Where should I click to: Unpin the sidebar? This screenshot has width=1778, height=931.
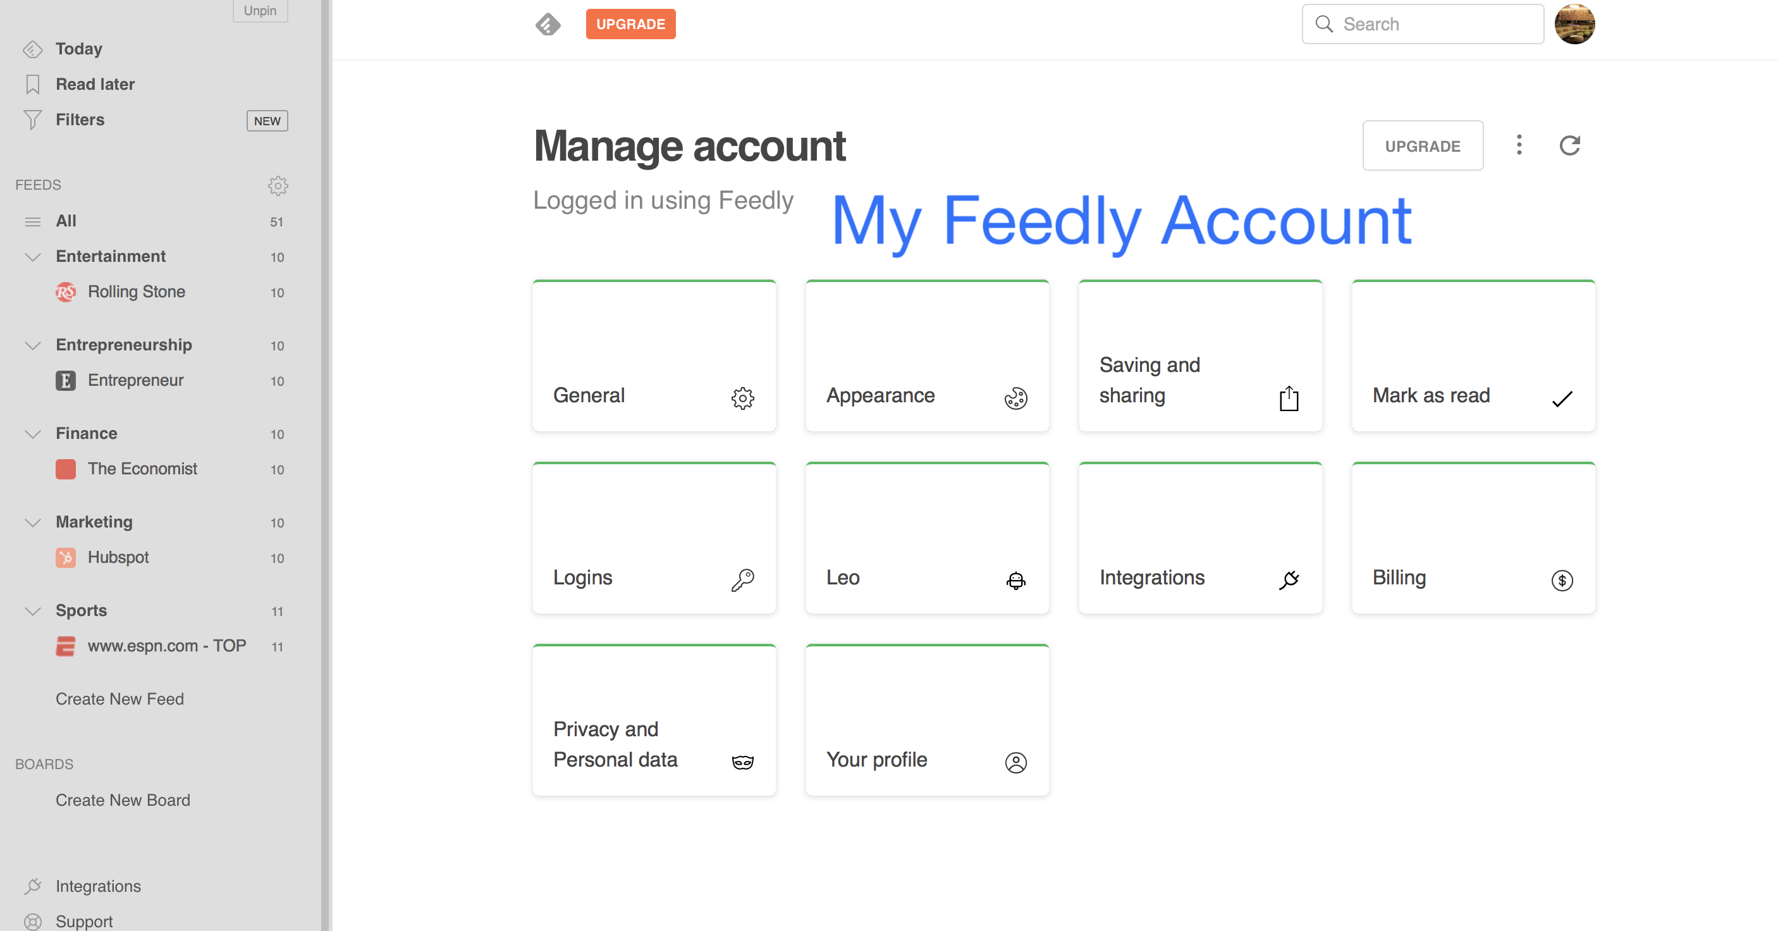(259, 10)
